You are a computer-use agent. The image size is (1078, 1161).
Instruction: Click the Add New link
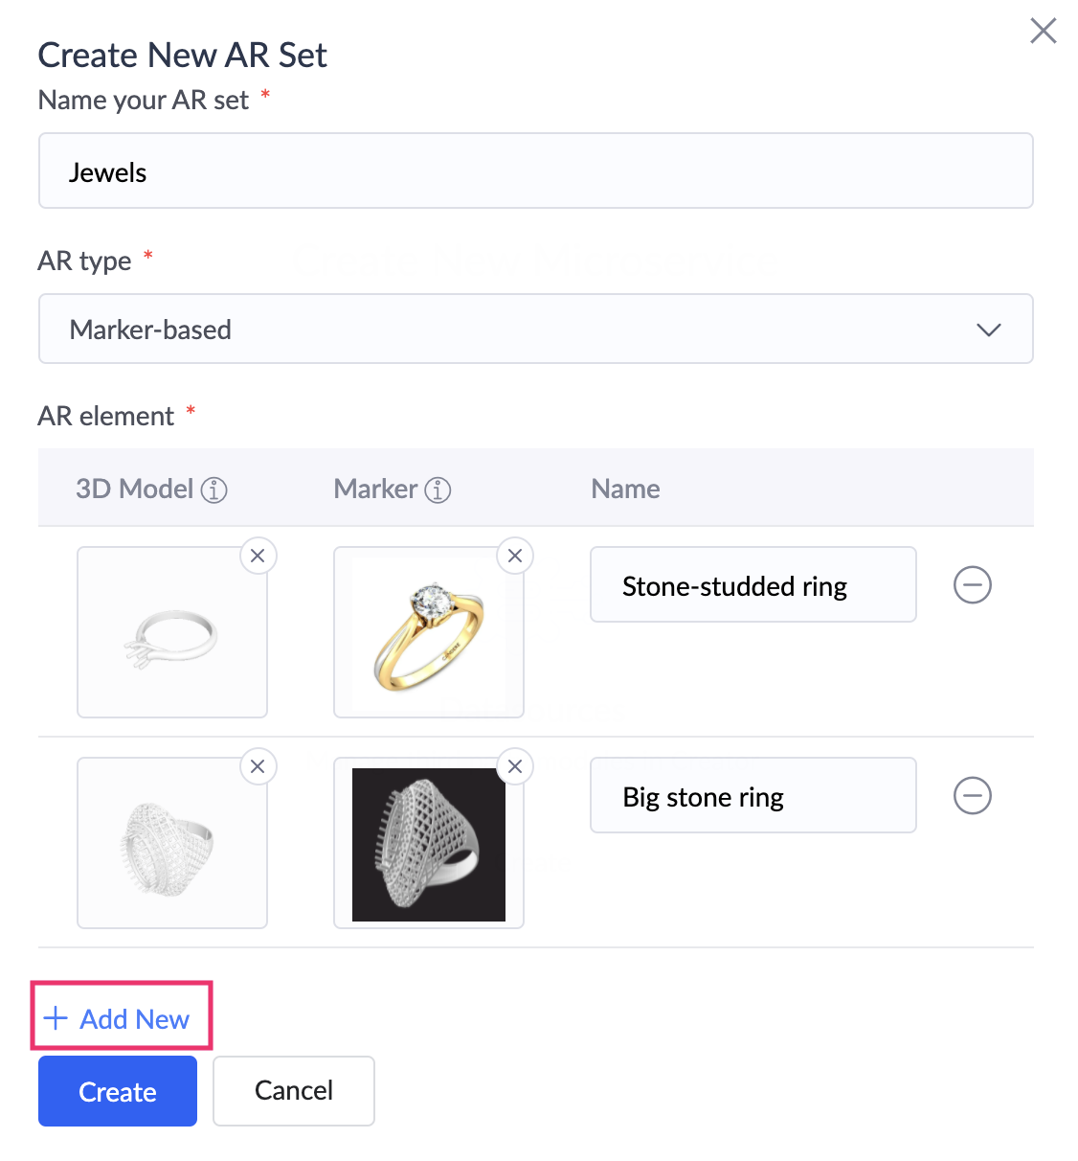click(x=117, y=1018)
